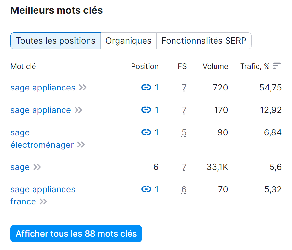The image size is (292, 250).
Task: Open the sage keyword link
Action: point(20,167)
